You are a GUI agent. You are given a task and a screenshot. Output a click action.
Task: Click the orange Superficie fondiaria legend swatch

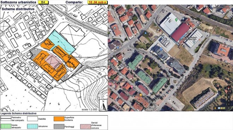click(59, 119)
